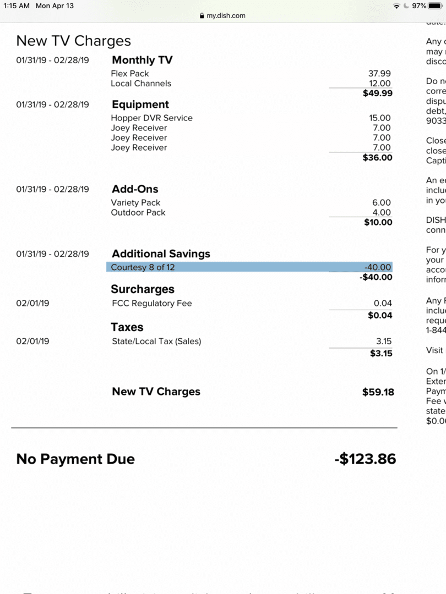Tap the Do Not Disturb moon icon
The width and height of the screenshot is (446, 594).
pyautogui.click(x=406, y=6)
